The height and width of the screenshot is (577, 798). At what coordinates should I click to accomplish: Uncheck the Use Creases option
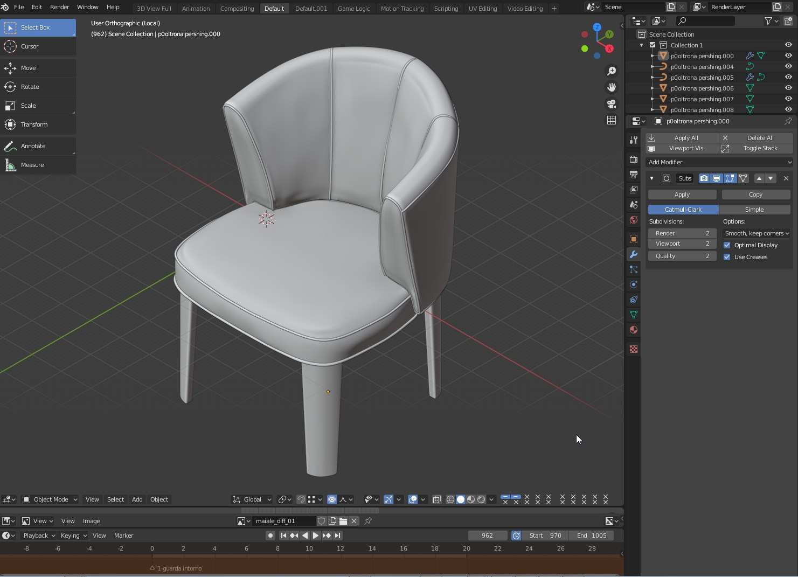(727, 257)
